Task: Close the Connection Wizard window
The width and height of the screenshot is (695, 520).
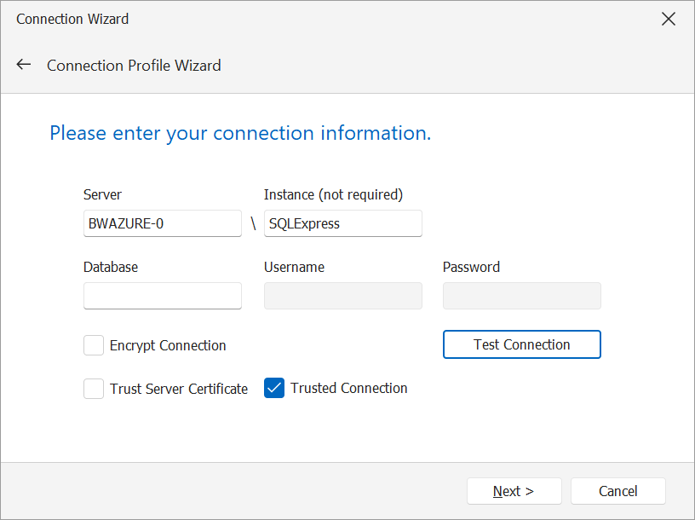Action: tap(669, 19)
